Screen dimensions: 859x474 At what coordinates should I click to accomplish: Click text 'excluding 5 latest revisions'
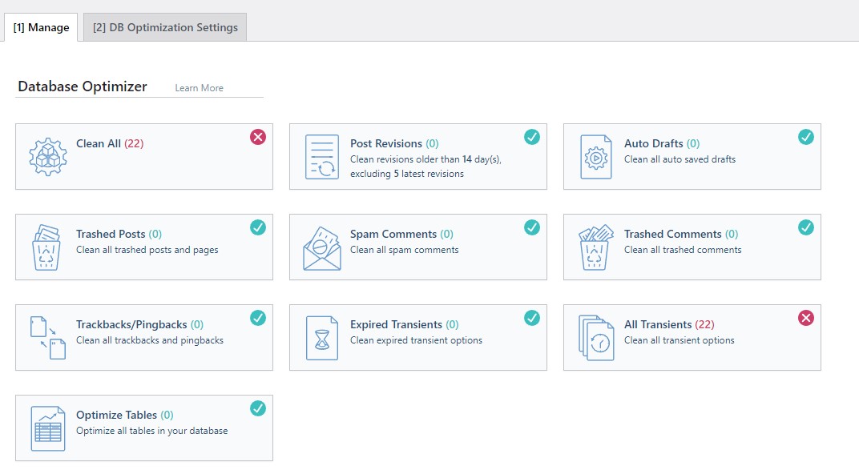coord(407,174)
